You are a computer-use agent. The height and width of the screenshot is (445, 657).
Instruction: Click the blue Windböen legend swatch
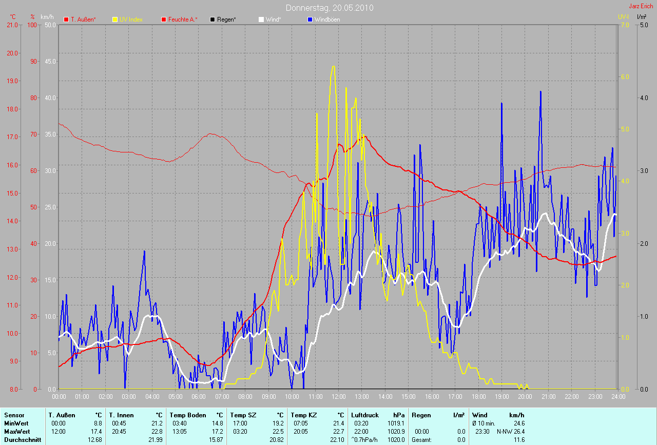click(x=310, y=20)
